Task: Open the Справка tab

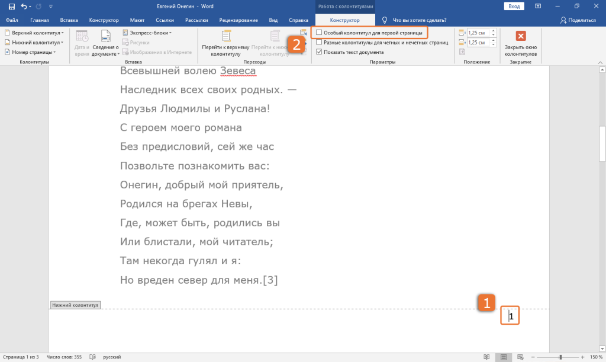Action: pyautogui.click(x=298, y=20)
